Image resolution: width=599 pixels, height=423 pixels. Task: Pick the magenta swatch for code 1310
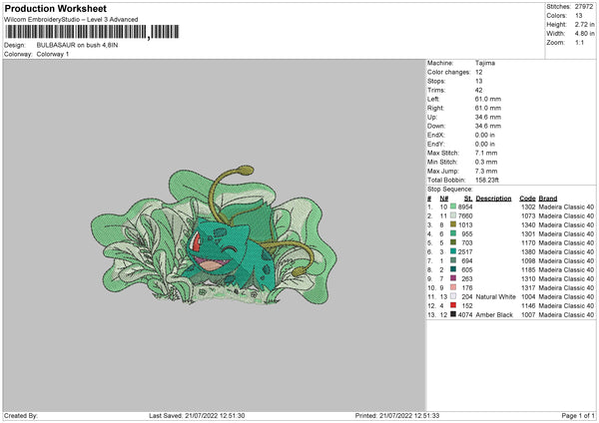click(x=454, y=278)
